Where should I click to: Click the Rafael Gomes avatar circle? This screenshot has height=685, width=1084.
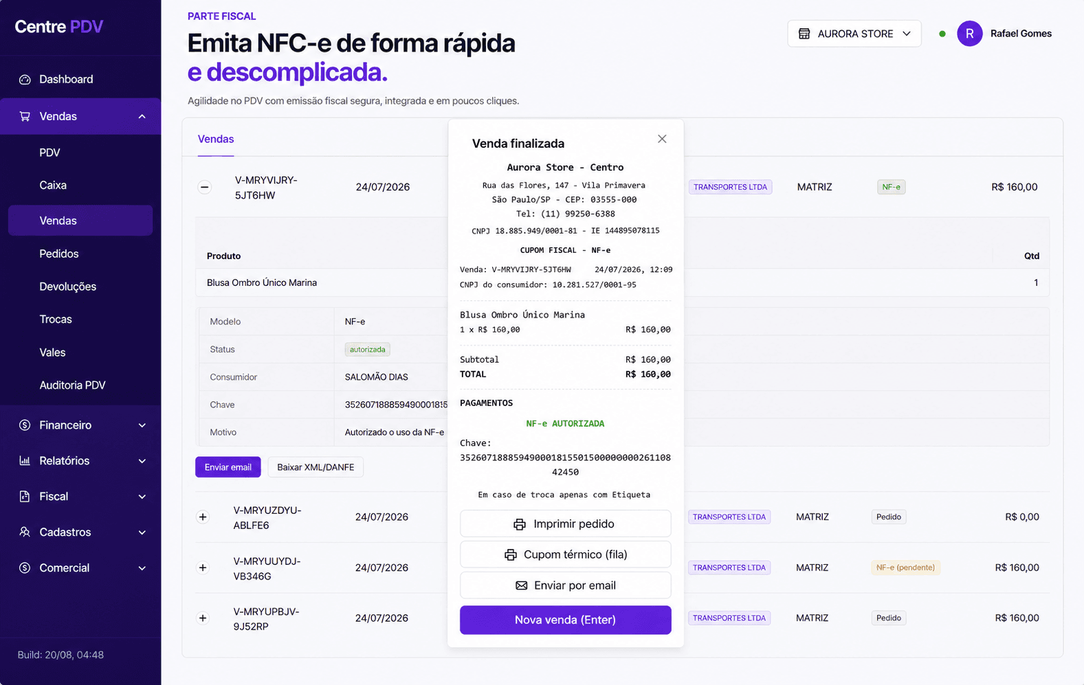point(970,34)
